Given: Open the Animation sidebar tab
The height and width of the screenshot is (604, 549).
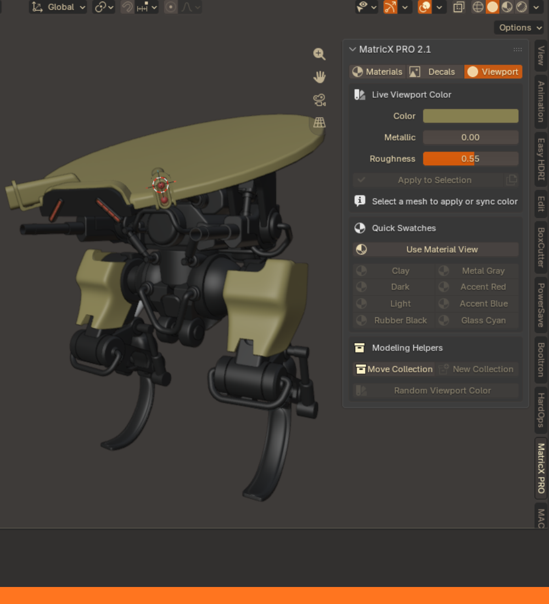Looking at the screenshot, I should coord(541,102).
